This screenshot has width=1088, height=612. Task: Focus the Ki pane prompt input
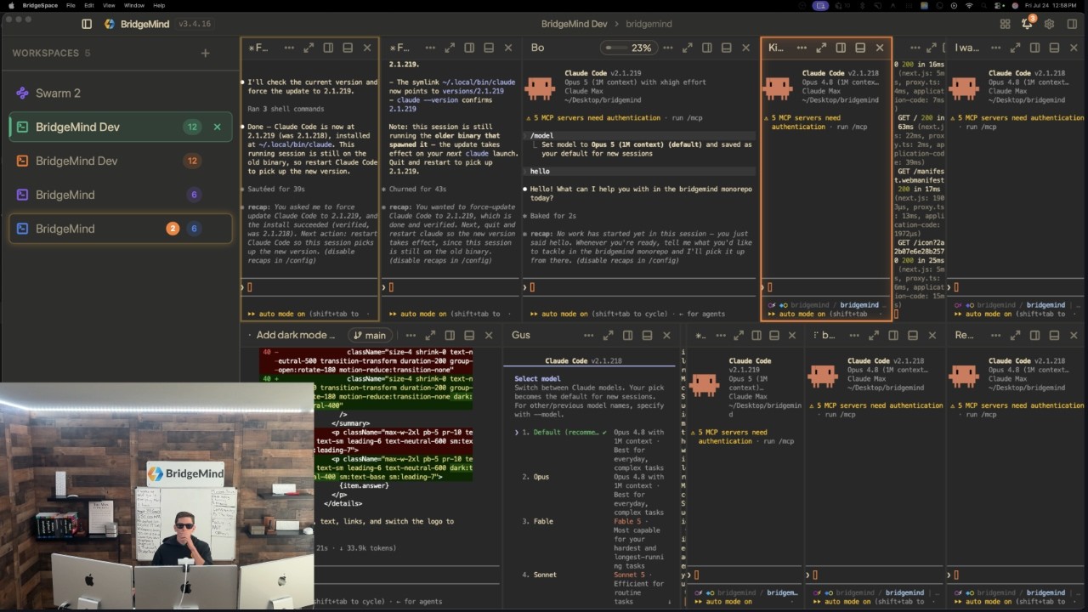826,287
